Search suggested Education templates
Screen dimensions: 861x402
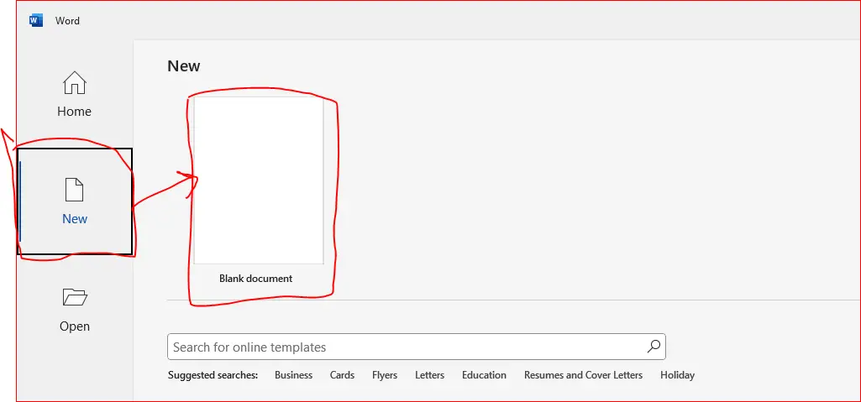[485, 375]
